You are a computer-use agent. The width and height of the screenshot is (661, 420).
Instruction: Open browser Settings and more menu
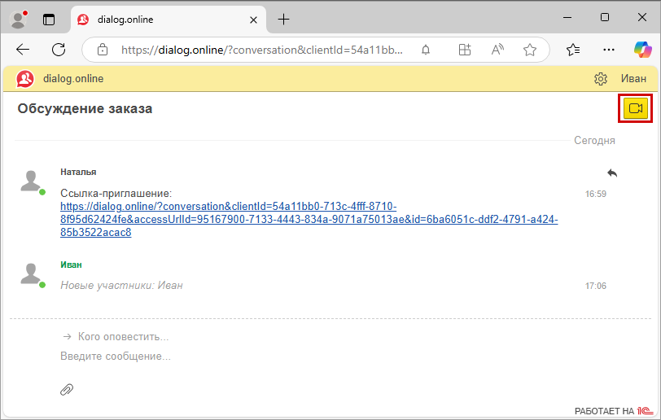[608, 50]
